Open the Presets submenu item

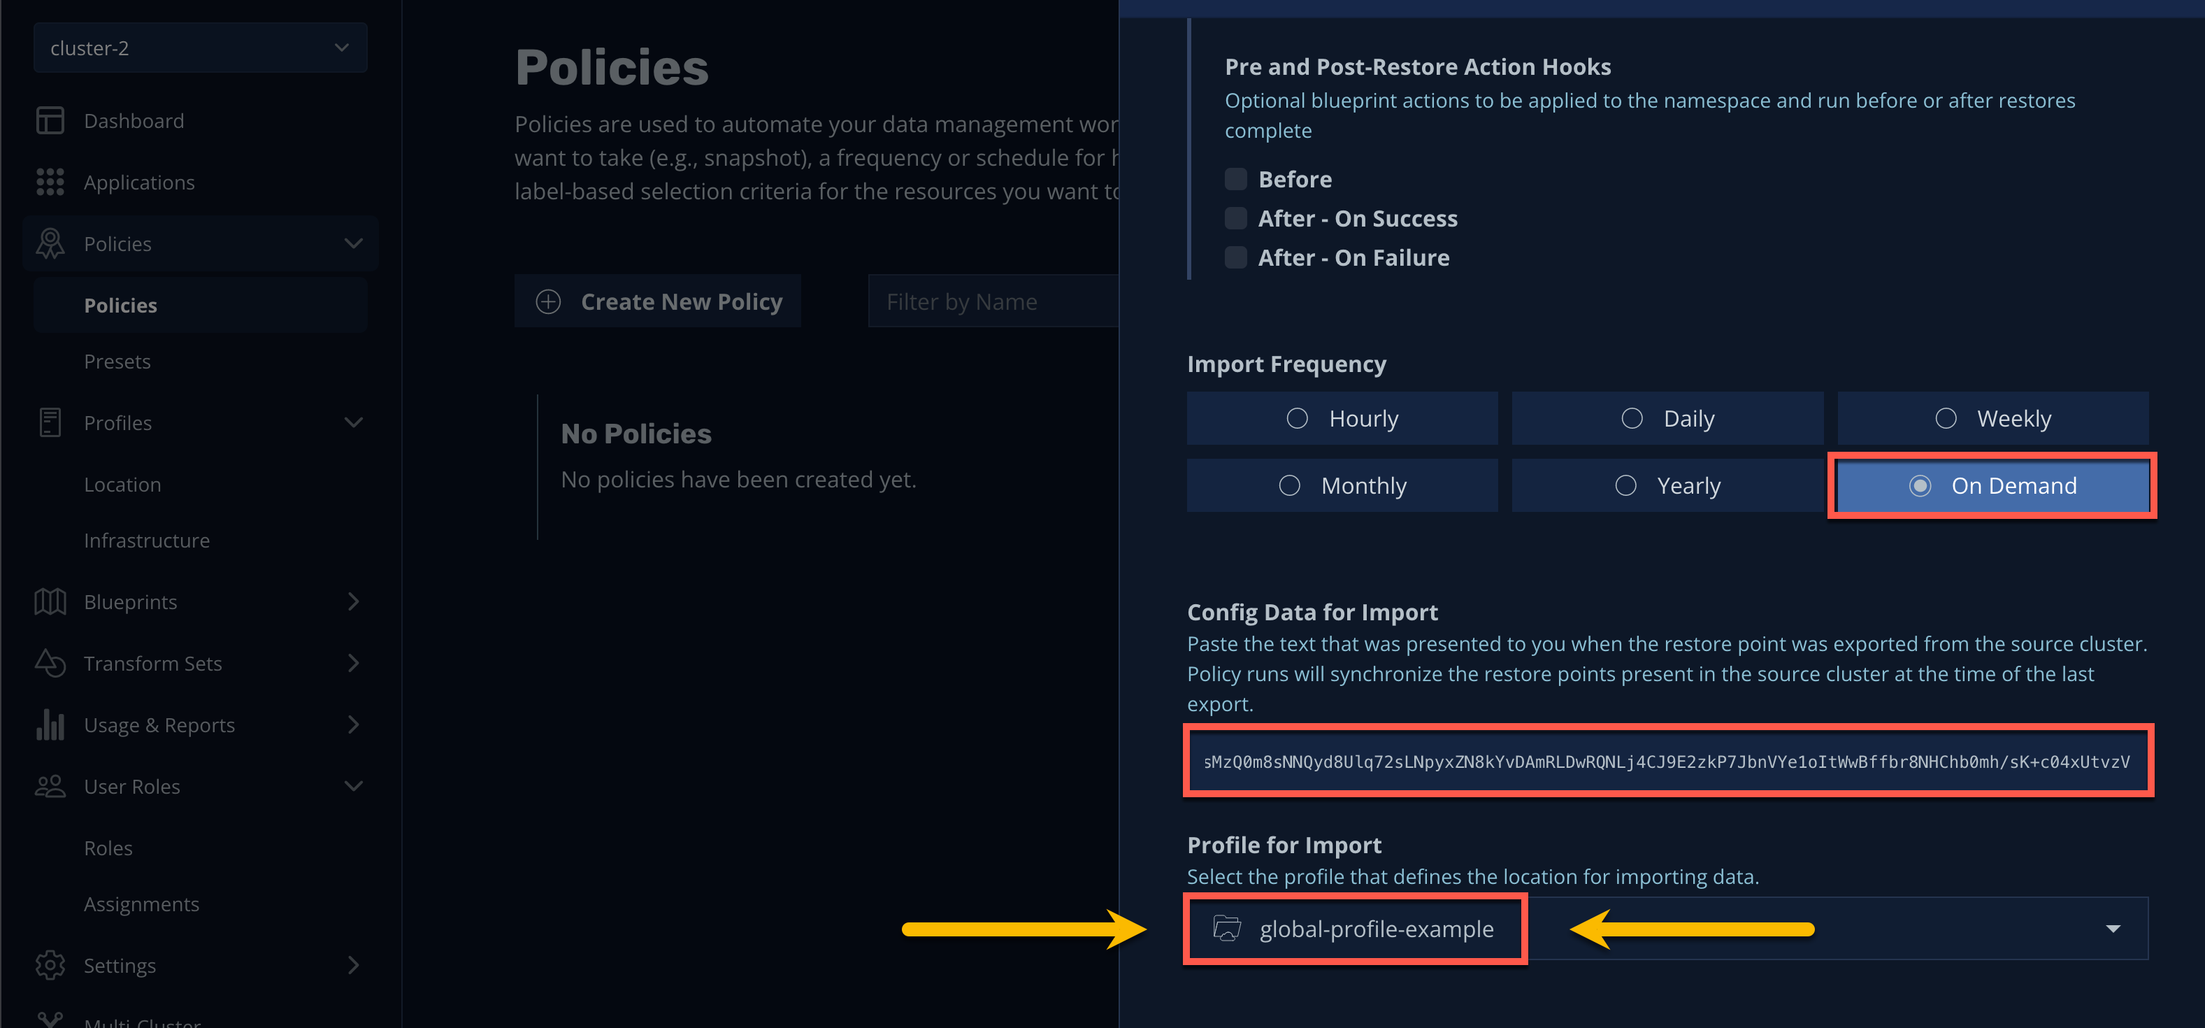[x=117, y=362]
